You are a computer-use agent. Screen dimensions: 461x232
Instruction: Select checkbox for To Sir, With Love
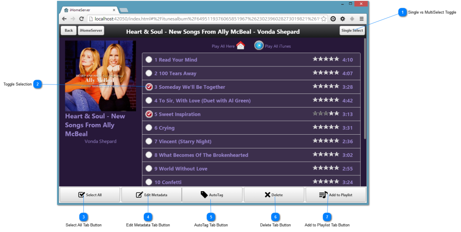149,100
